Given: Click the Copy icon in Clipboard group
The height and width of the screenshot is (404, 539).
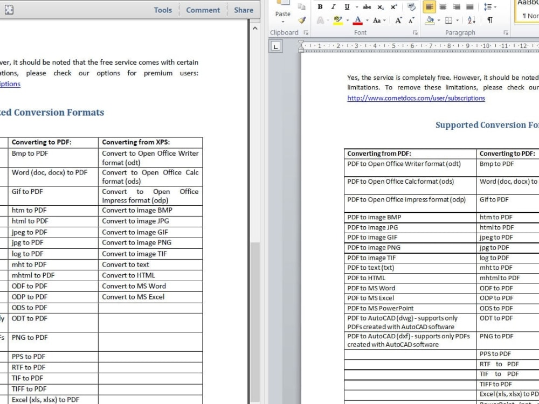Looking at the screenshot, I should [x=302, y=7].
